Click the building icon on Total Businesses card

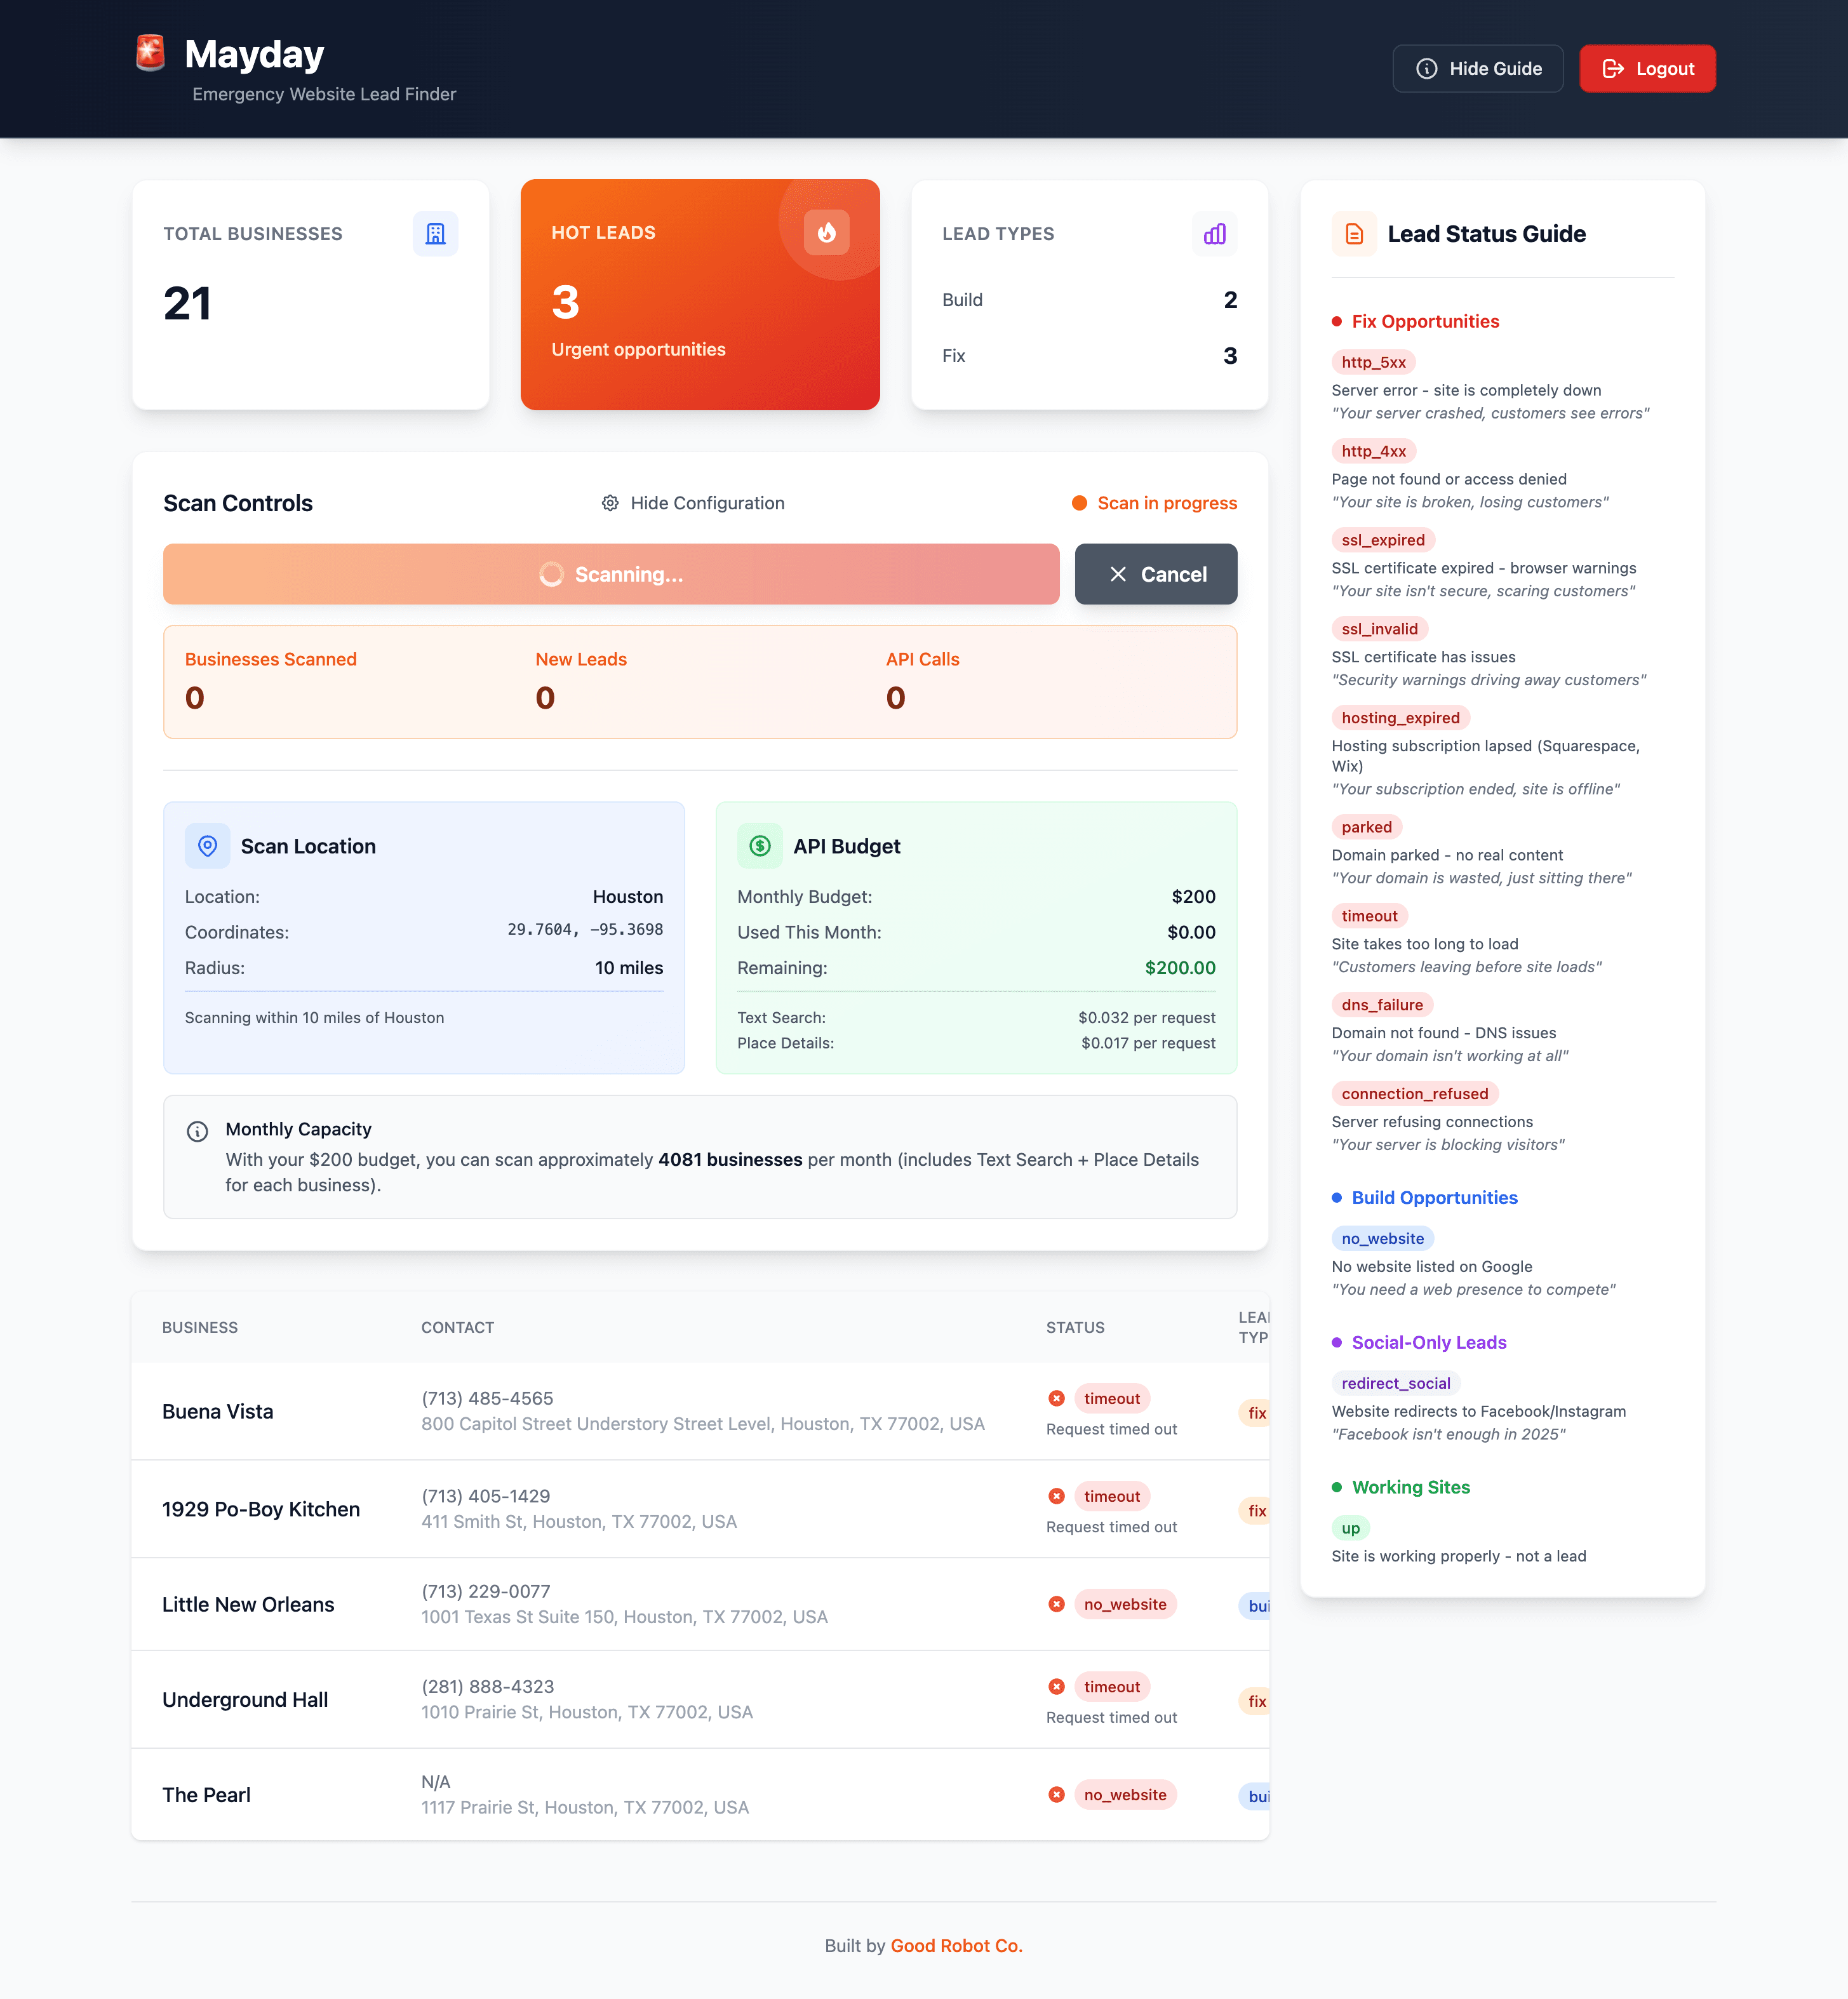[x=435, y=233]
